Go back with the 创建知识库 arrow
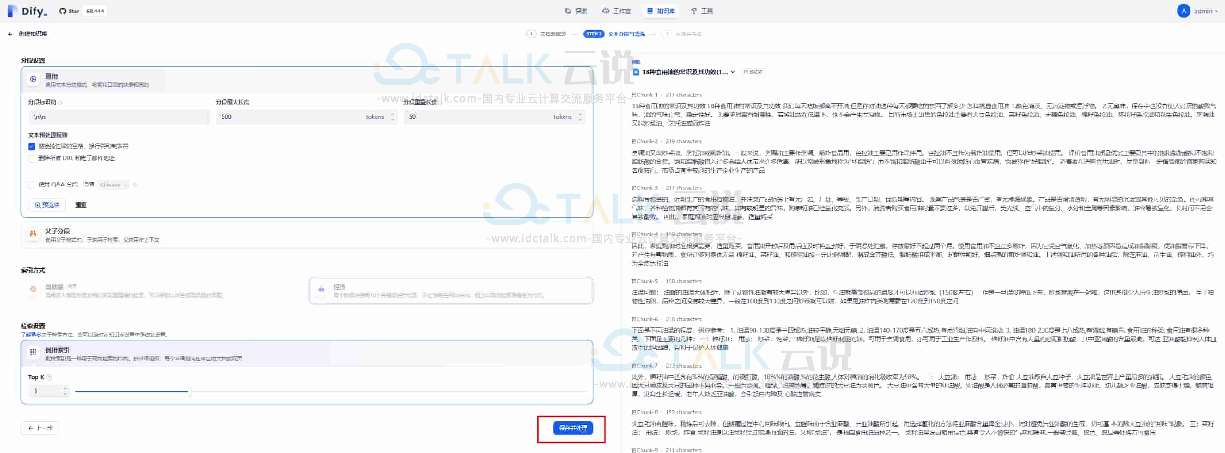Viewport: 1225px width, 453px height. [x=10, y=34]
